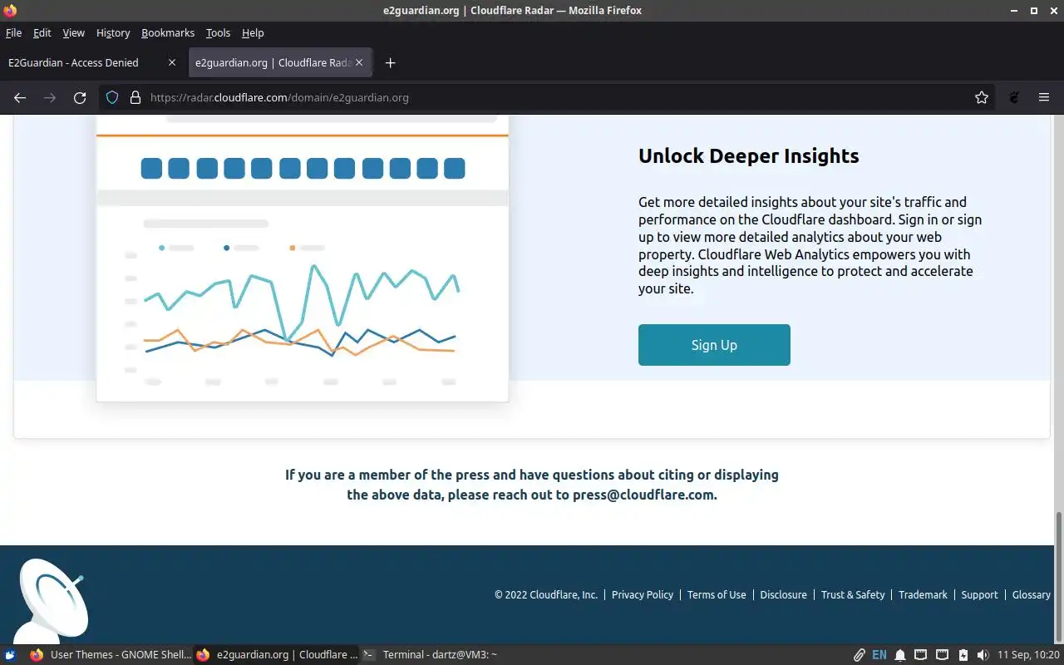Click the forward navigation arrow
Image resolution: width=1064 pixels, height=665 pixels.
point(50,97)
